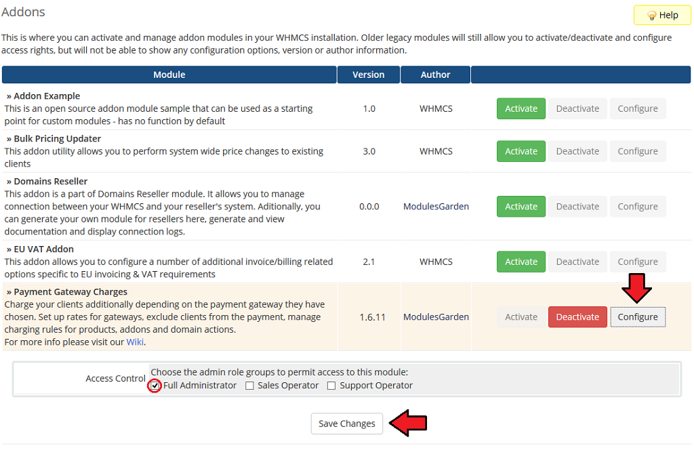Click the Addons page heading
The height and width of the screenshot is (450, 694).
coord(23,12)
